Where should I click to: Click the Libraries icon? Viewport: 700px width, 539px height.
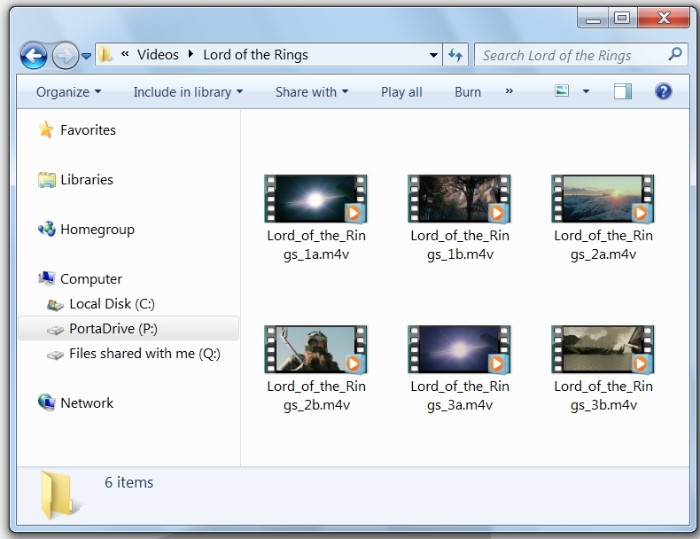pyautogui.click(x=46, y=179)
